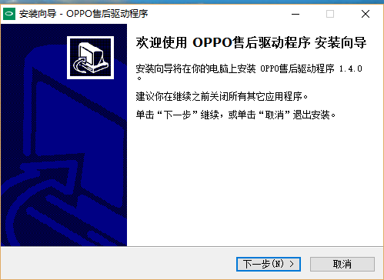This screenshot has width=384, height=280.
Task: Minimize the 安装向导 installer window
Action: pyautogui.click(x=296, y=14)
